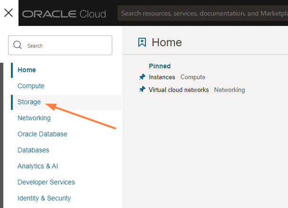Open the Analytics & AI category

click(x=37, y=166)
